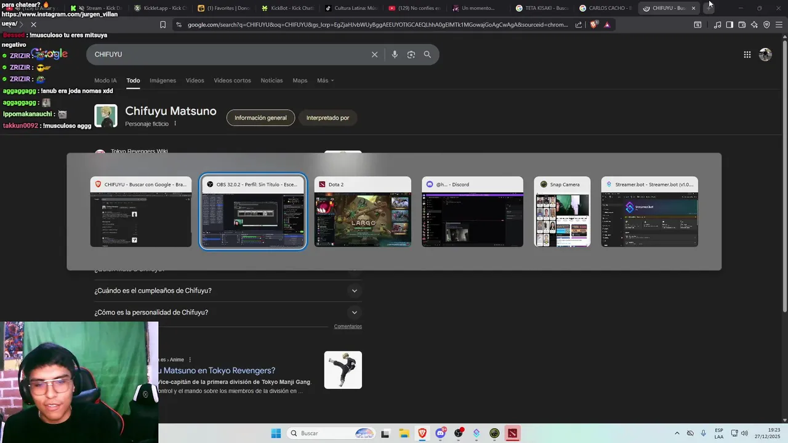The width and height of the screenshot is (788, 443).
Task: Open result options next to Anime
Action: pyautogui.click(x=190, y=359)
